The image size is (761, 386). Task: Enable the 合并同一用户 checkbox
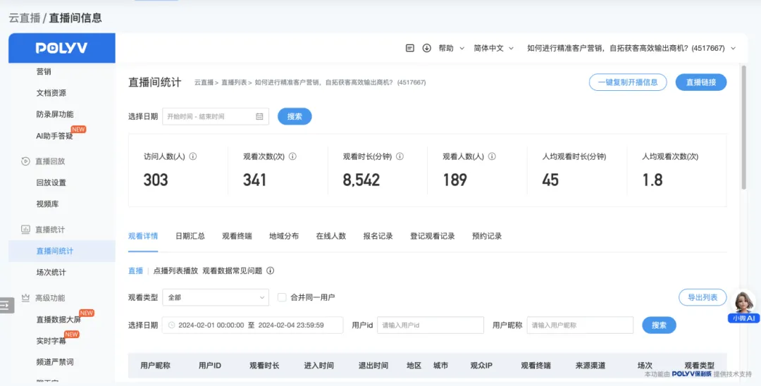pyautogui.click(x=282, y=297)
